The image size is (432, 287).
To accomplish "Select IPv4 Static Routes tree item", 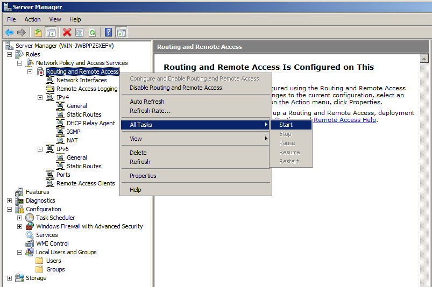I will [84, 114].
